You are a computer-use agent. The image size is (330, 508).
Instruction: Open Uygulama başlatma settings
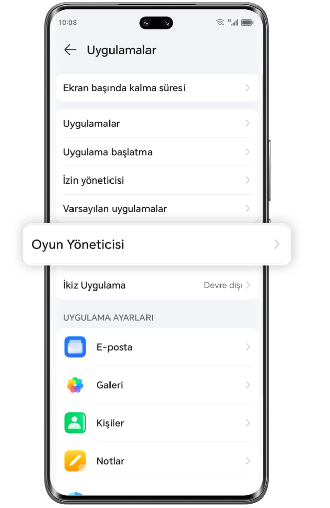click(x=157, y=152)
